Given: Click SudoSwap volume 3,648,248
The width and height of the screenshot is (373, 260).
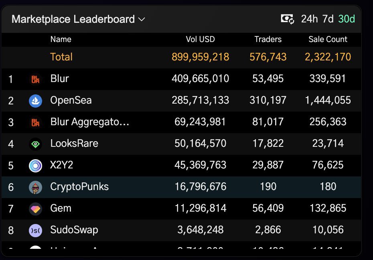Looking at the screenshot, I should coord(200,230).
